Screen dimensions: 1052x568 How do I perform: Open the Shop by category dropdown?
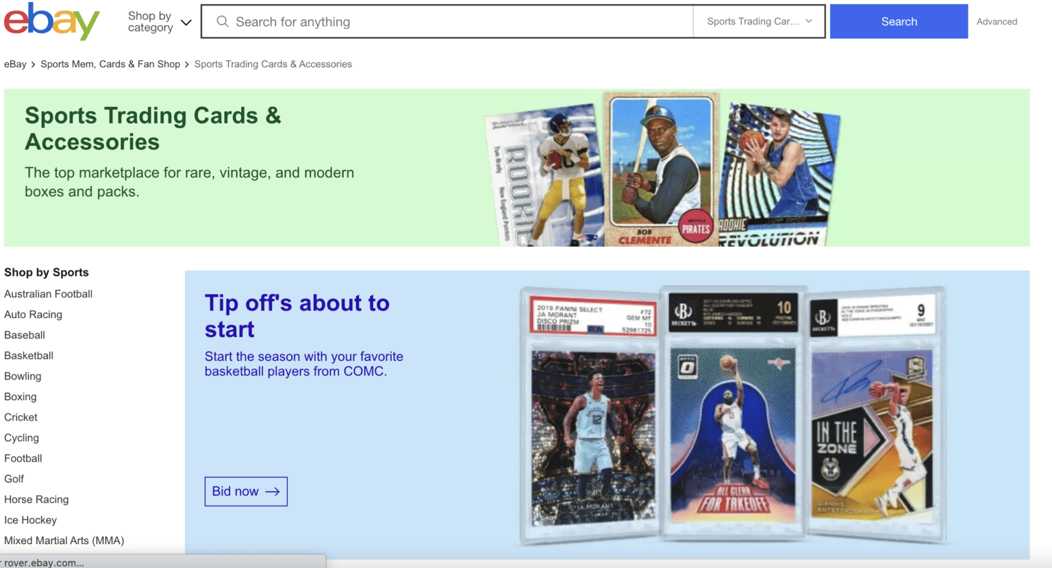tap(160, 22)
